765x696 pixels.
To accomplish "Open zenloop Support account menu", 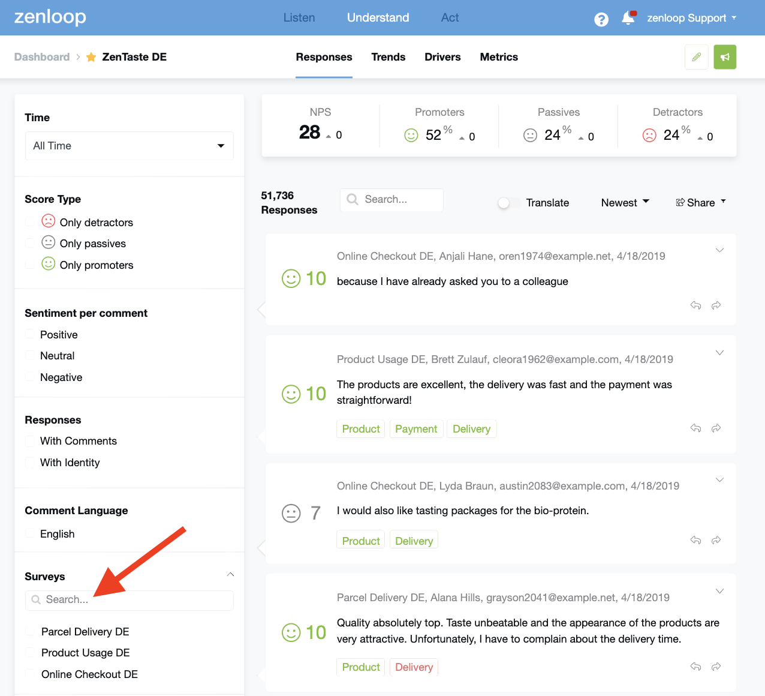I will click(692, 18).
